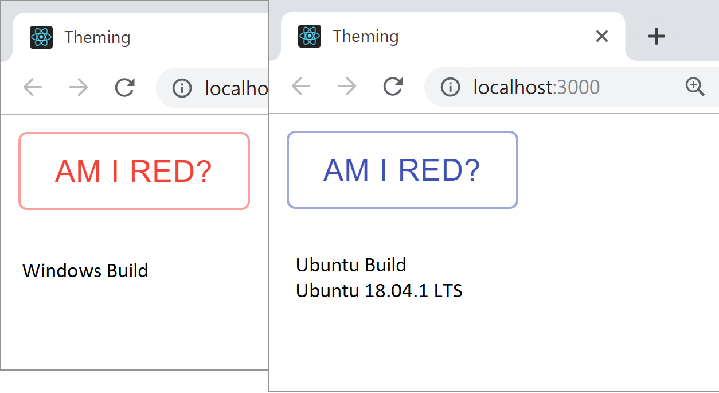The width and height of the screenshot is (719, 393).
Task: Reload the page in the left browser window
Action: [x=124, y=87]
